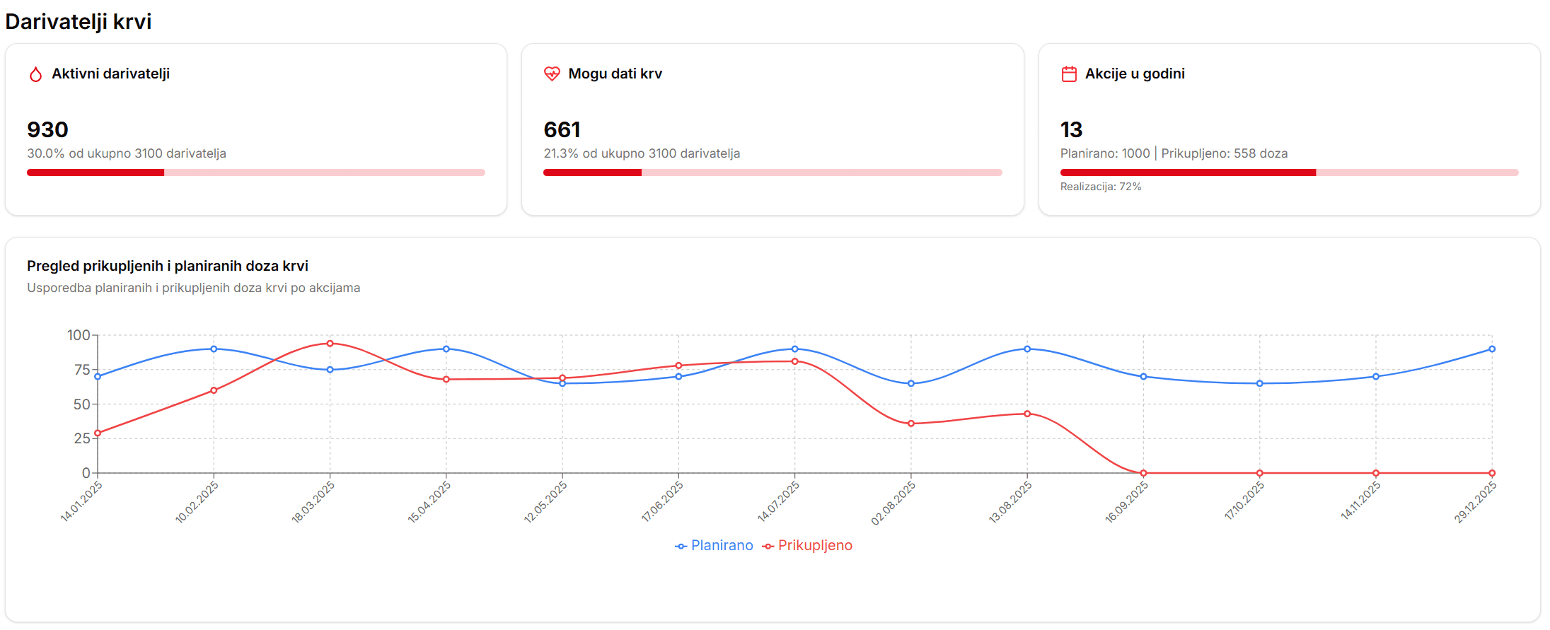Click the red data point at 14.01.2025
Image resolution: width=1550 pixels, height=630 pixels.
point(98,433)
